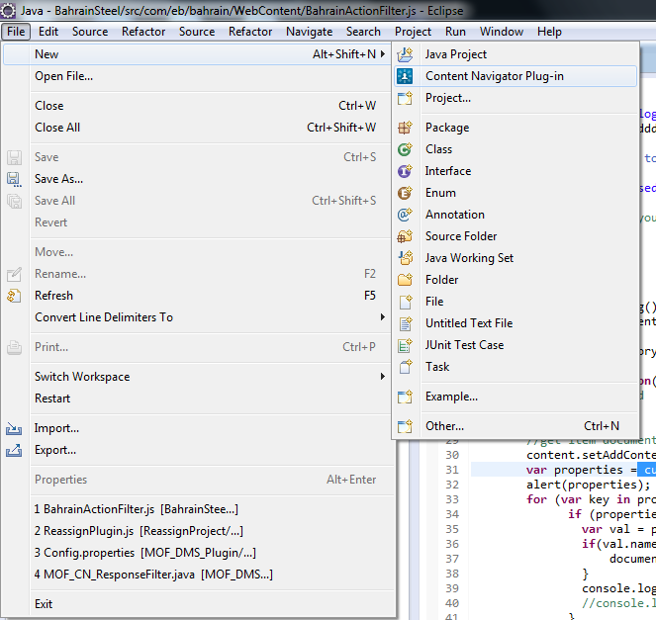This screenshot has height=620, width=656.
Task: Click line number 36 in editor gutter
Action: [452, 544]
